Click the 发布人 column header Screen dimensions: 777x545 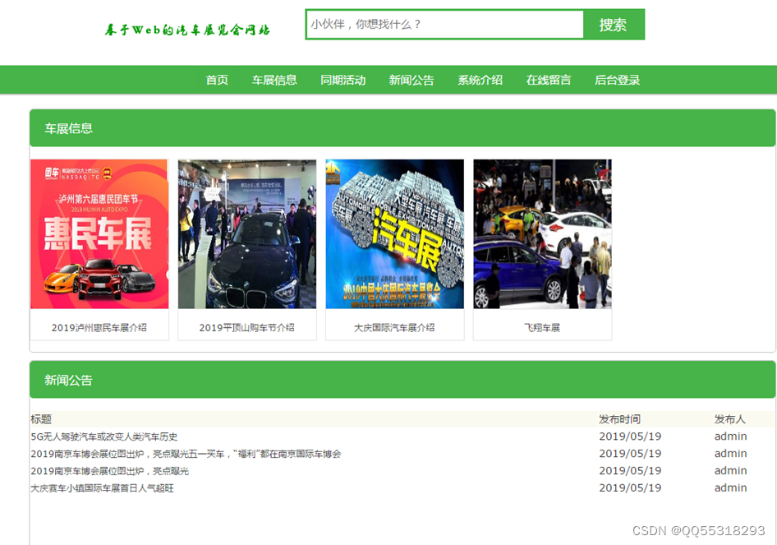pyautogui.click(x=730, y=419)
